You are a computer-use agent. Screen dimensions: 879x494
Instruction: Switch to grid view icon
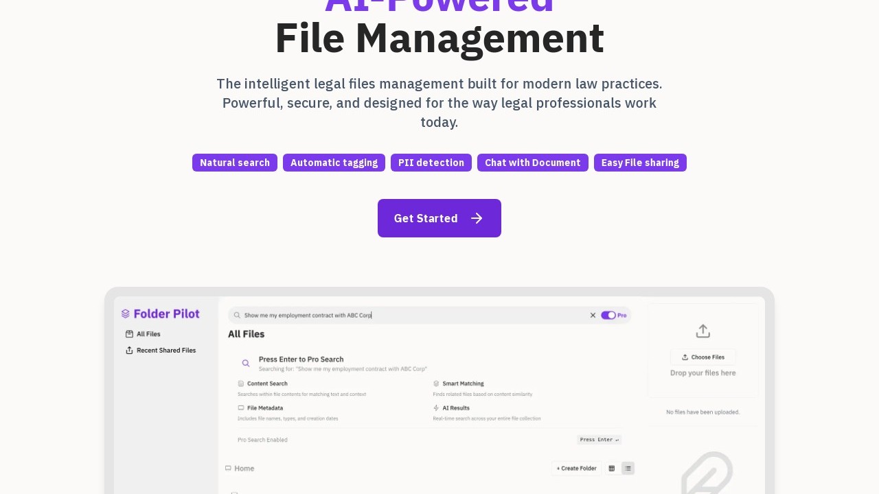coord(612,469)
